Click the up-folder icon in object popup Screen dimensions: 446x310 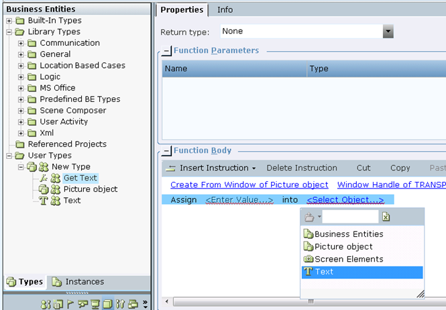click(309, 217)
